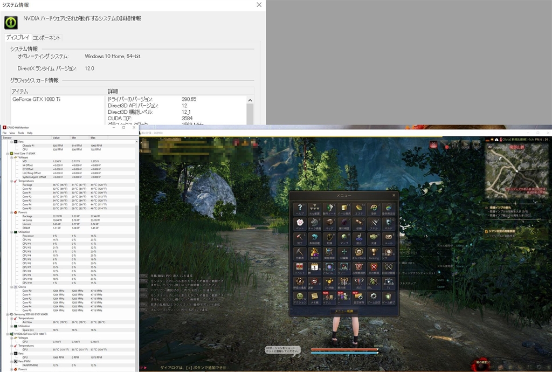Open the Tools menu in HWMonitor
552x372 pixels.
tap(21, 133)
